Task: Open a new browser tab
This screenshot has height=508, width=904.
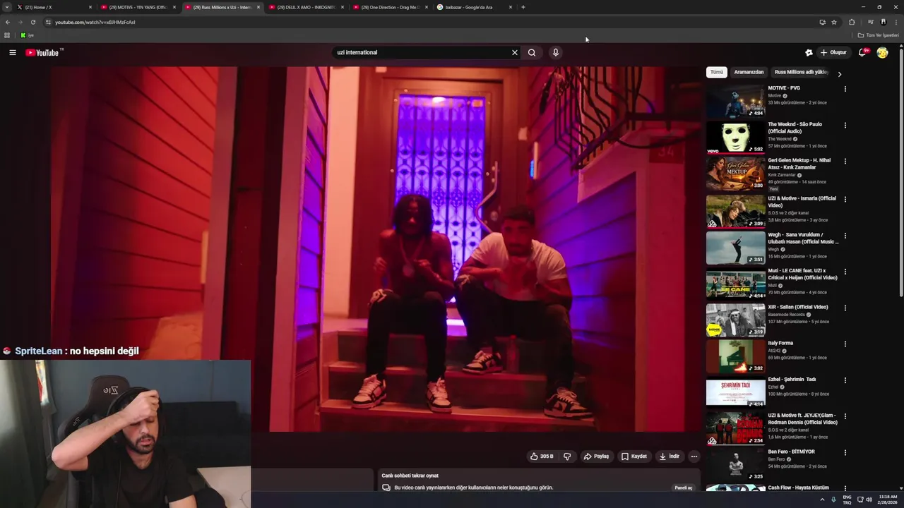Action: pos(523,7)
